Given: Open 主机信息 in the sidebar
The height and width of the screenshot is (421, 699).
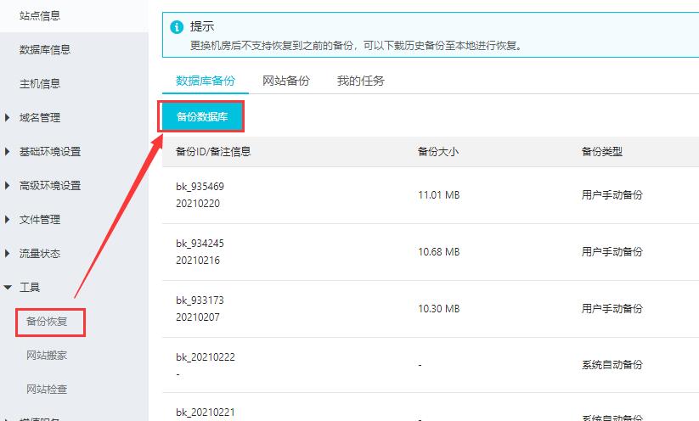Looking at the screenshot, I should pos(40,83).
